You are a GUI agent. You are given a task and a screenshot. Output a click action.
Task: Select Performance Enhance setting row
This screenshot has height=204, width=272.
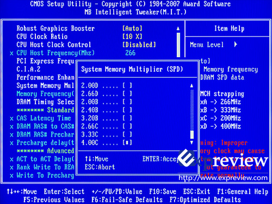coord(46,77)
